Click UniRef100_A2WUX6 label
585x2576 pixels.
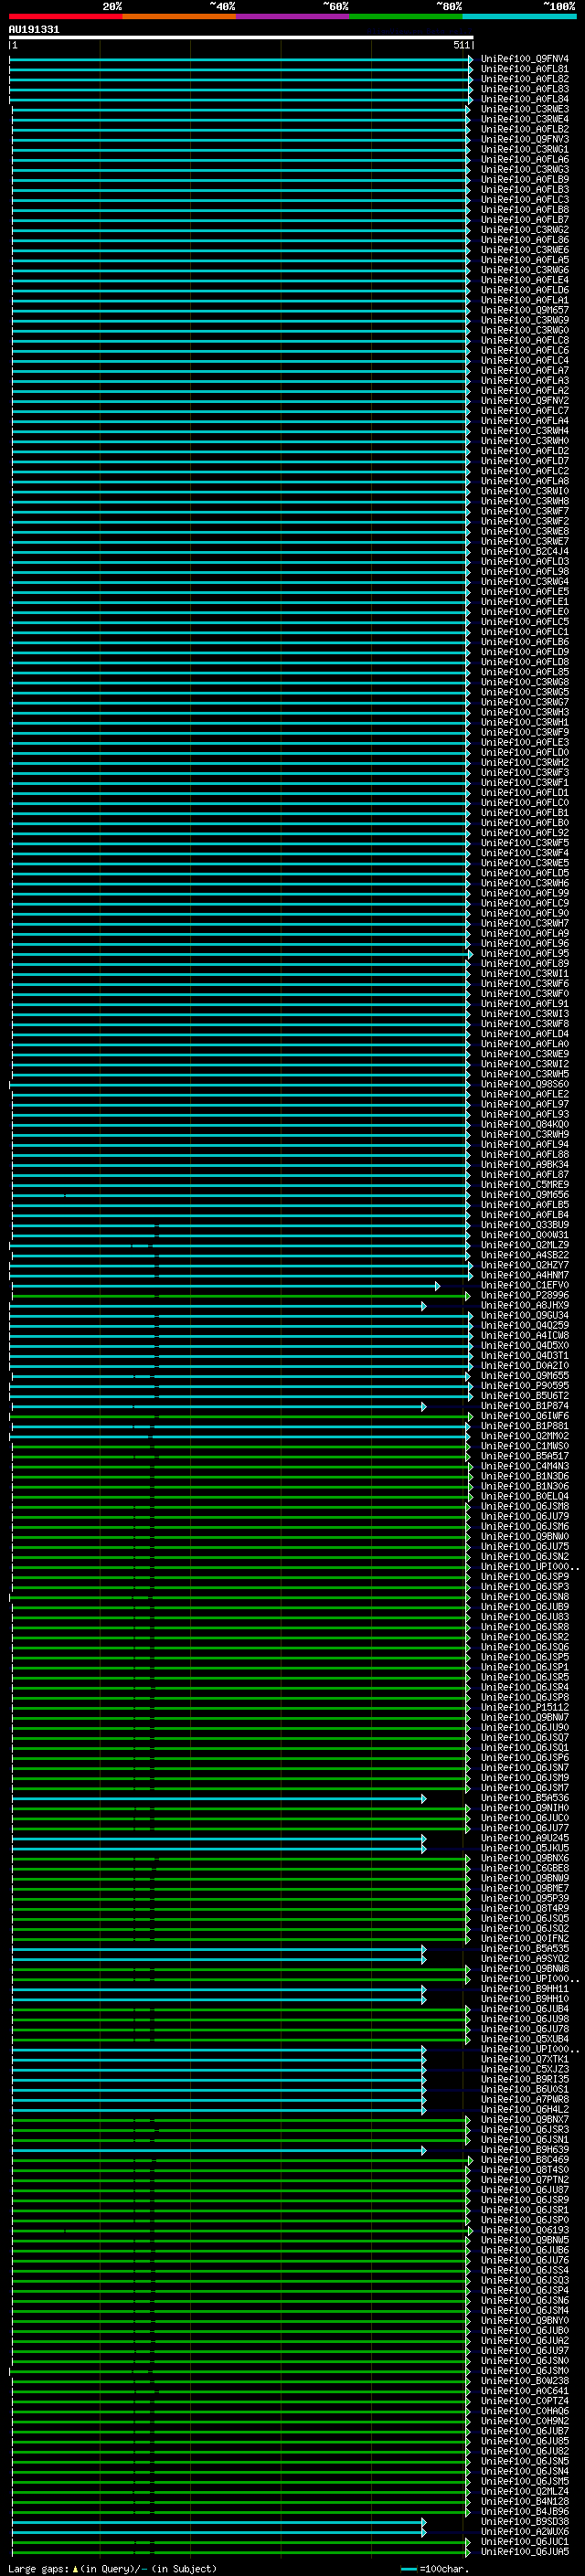pyautogui.click(x=525, y=2532)
